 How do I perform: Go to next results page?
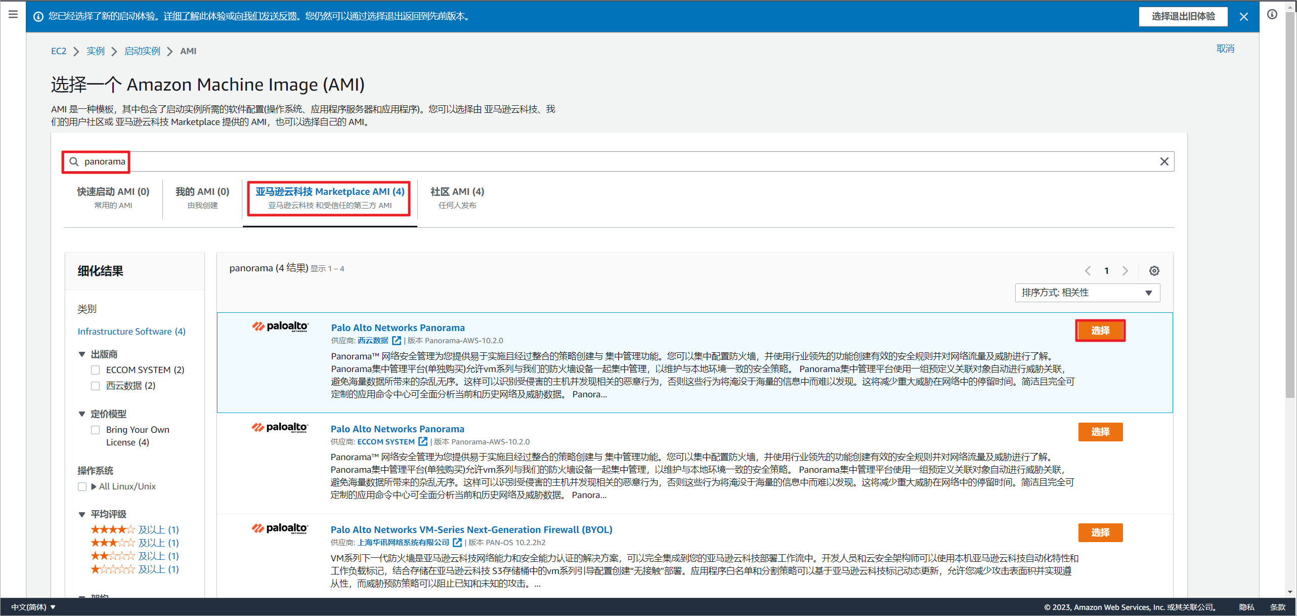1125,271
